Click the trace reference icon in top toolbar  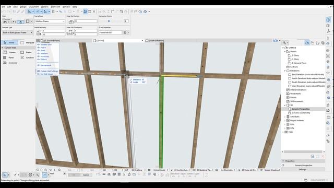point(85,11)
